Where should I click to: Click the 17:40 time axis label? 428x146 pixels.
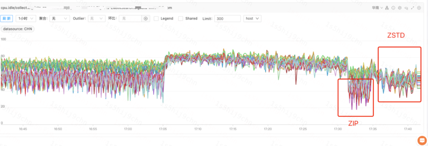[x=408, y=129]
